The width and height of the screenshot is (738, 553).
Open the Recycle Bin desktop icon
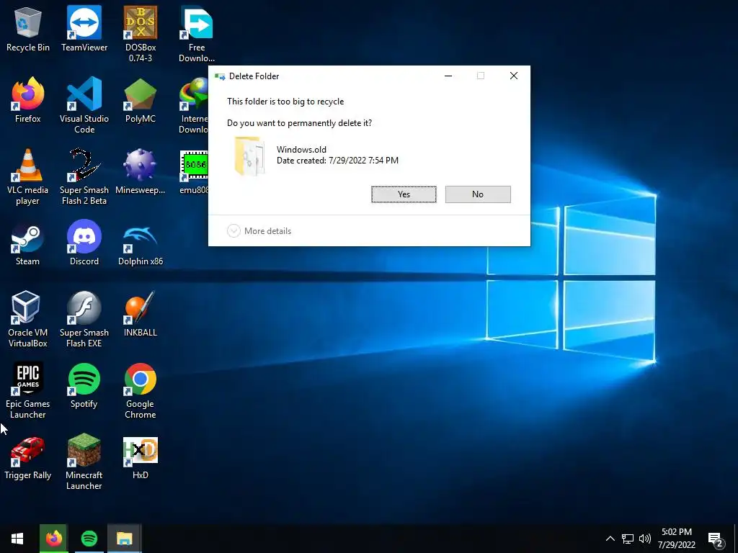[28, 29]
